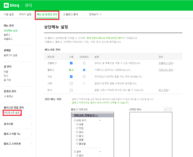Select the 영어 category
The width and height of the screenshot is (193, 157).
click(81, 155)
